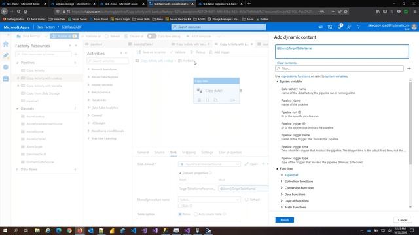Collapse the Pipelines tree node

pyautogui.click(x=18, y=63)
